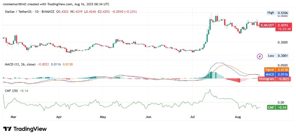The width and height of the screenshot is (296, 137).
Task: Click the High label
Action: tap(270, 13)
